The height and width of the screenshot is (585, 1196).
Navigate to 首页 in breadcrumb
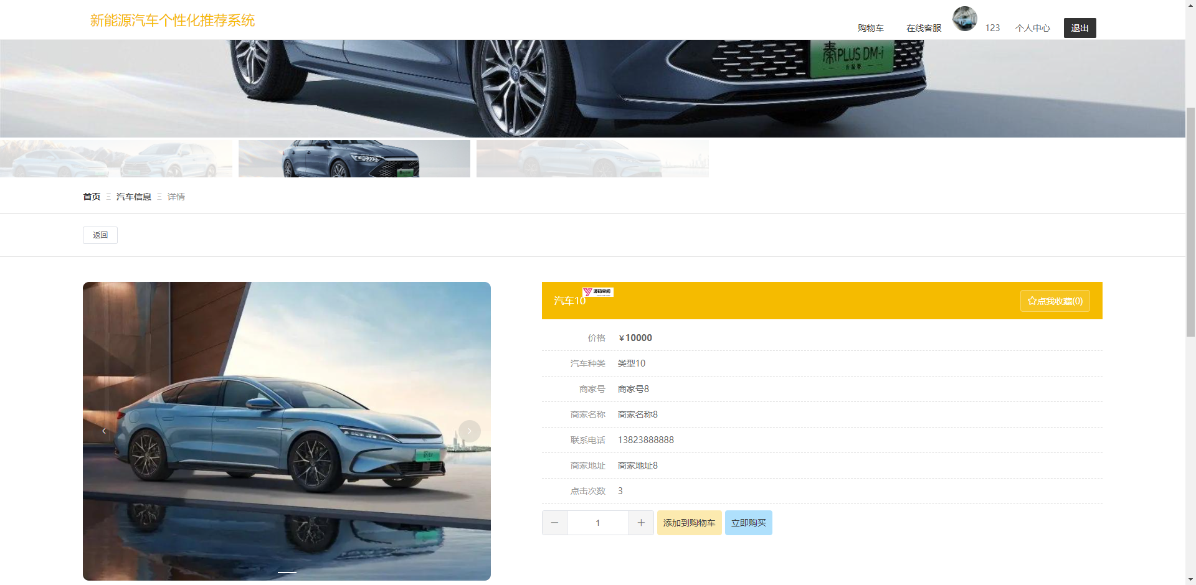pyautogui.click(x=92, y=197)
